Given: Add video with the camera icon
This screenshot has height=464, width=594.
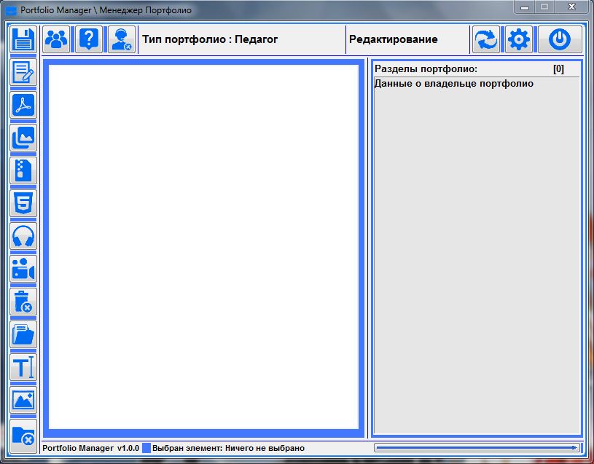Looking at the screenshot, I should [23, 269].
